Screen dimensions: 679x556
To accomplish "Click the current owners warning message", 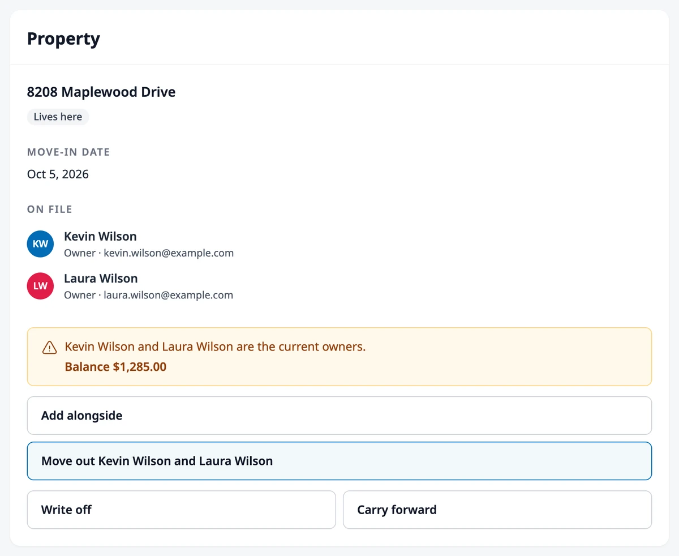I will [216, 347].
